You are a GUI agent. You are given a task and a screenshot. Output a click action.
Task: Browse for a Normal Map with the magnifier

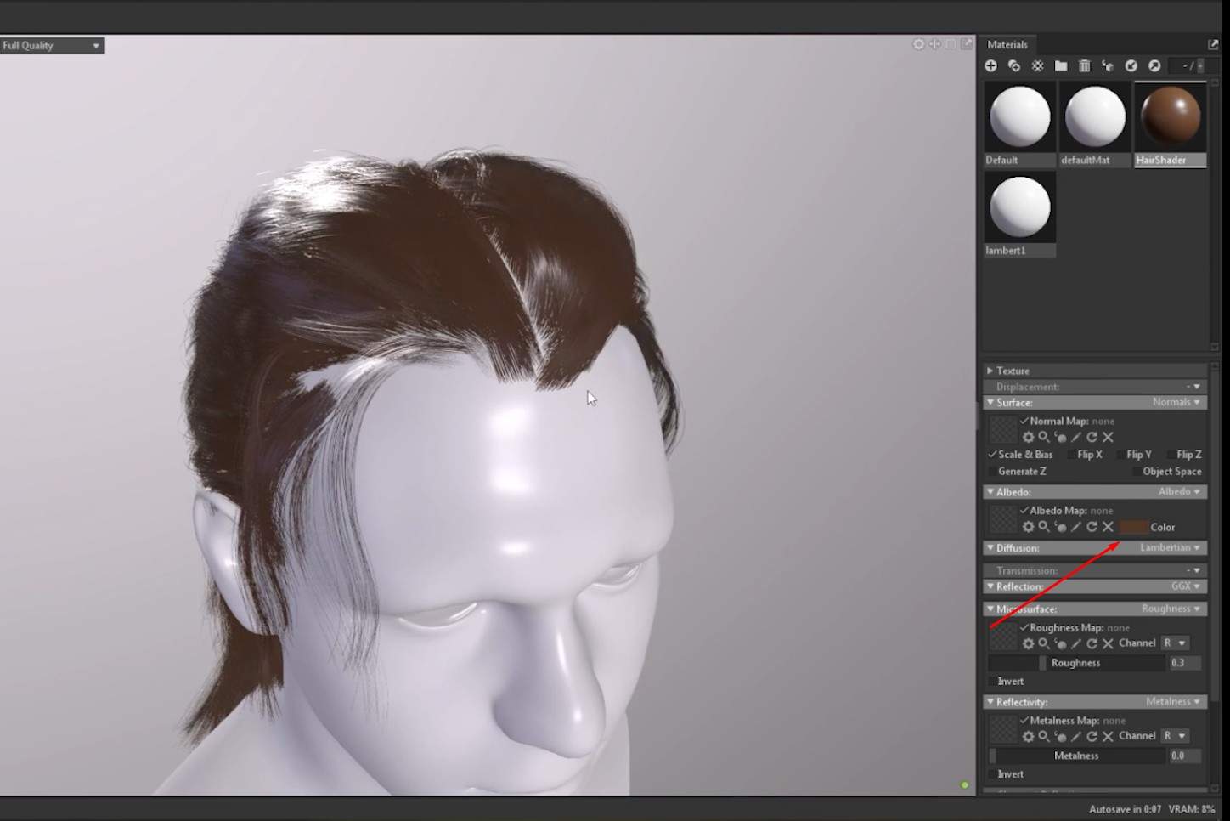[1044, 437]
